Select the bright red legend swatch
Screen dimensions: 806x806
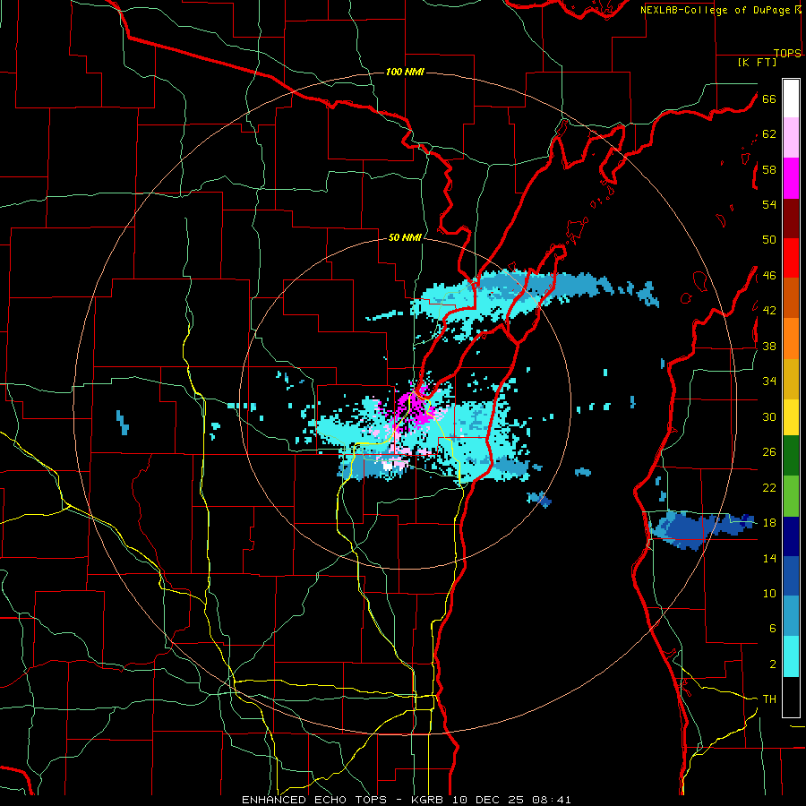coord(791,258)
